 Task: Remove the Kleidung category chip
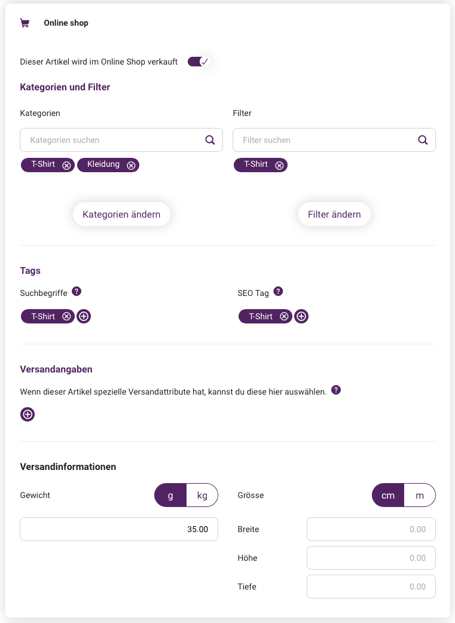click(131, 165)
